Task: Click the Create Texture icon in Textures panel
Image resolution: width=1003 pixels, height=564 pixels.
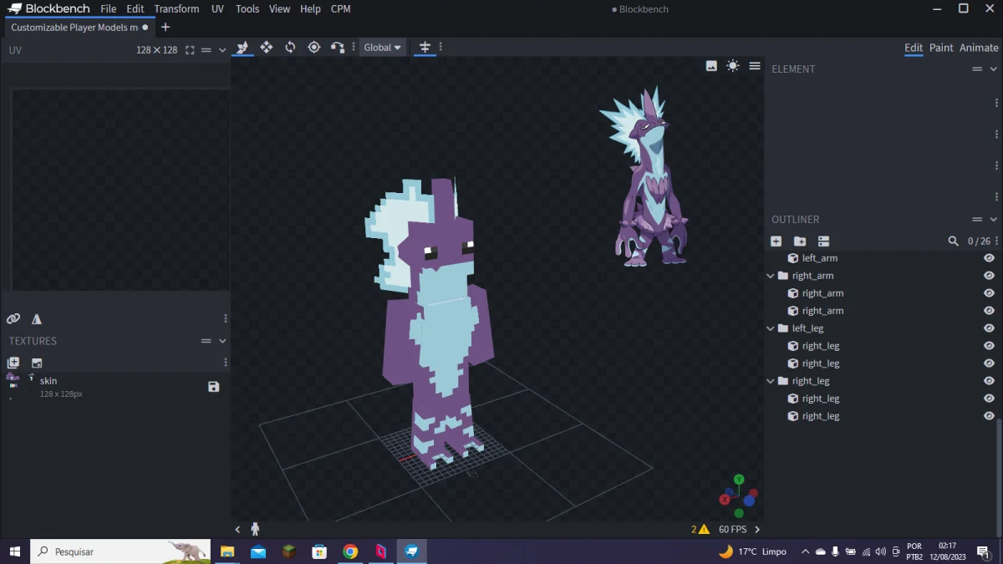Action: (13, 363)
